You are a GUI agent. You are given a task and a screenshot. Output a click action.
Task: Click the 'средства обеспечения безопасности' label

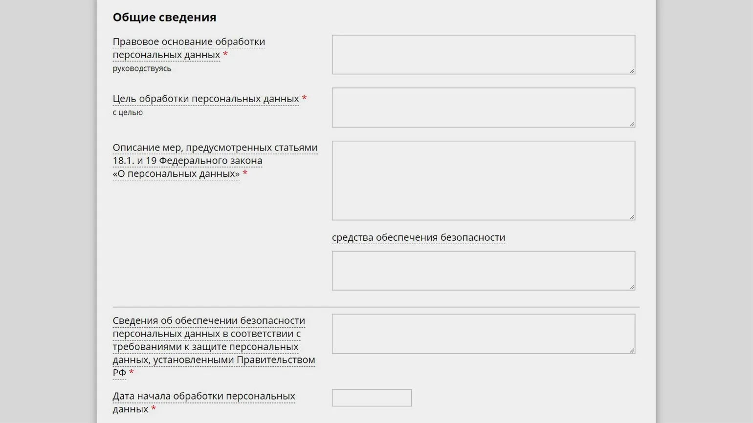coord(418,237)
